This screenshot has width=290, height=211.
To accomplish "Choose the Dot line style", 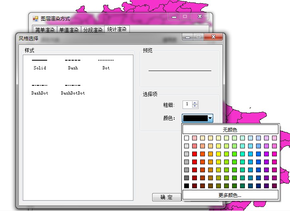I will click(x=106, y=64).
